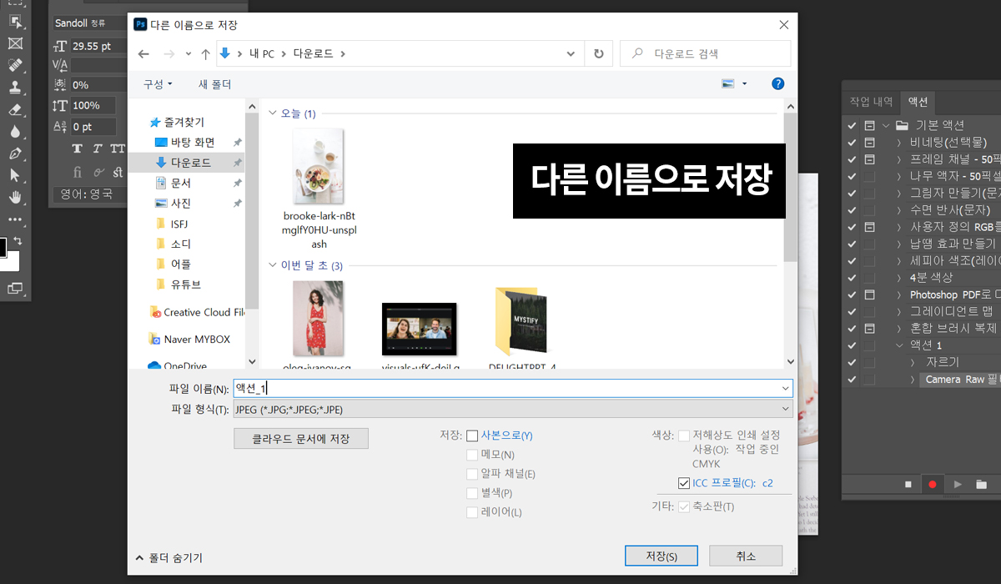
Task: Click the Back arrow in save dialog
Action: click(x=143, y=53)
